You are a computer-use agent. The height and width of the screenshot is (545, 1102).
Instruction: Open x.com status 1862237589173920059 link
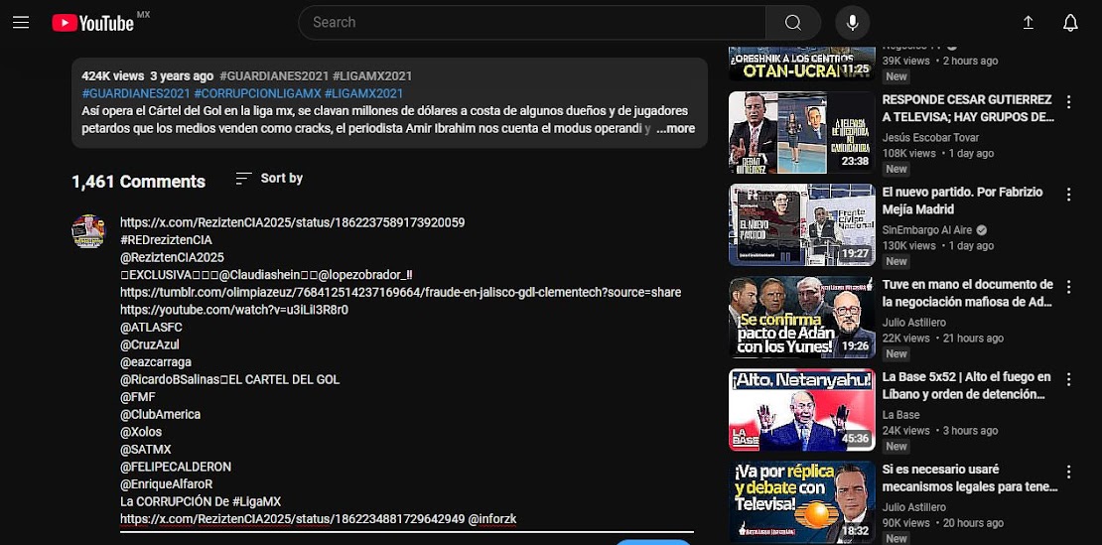292,222
